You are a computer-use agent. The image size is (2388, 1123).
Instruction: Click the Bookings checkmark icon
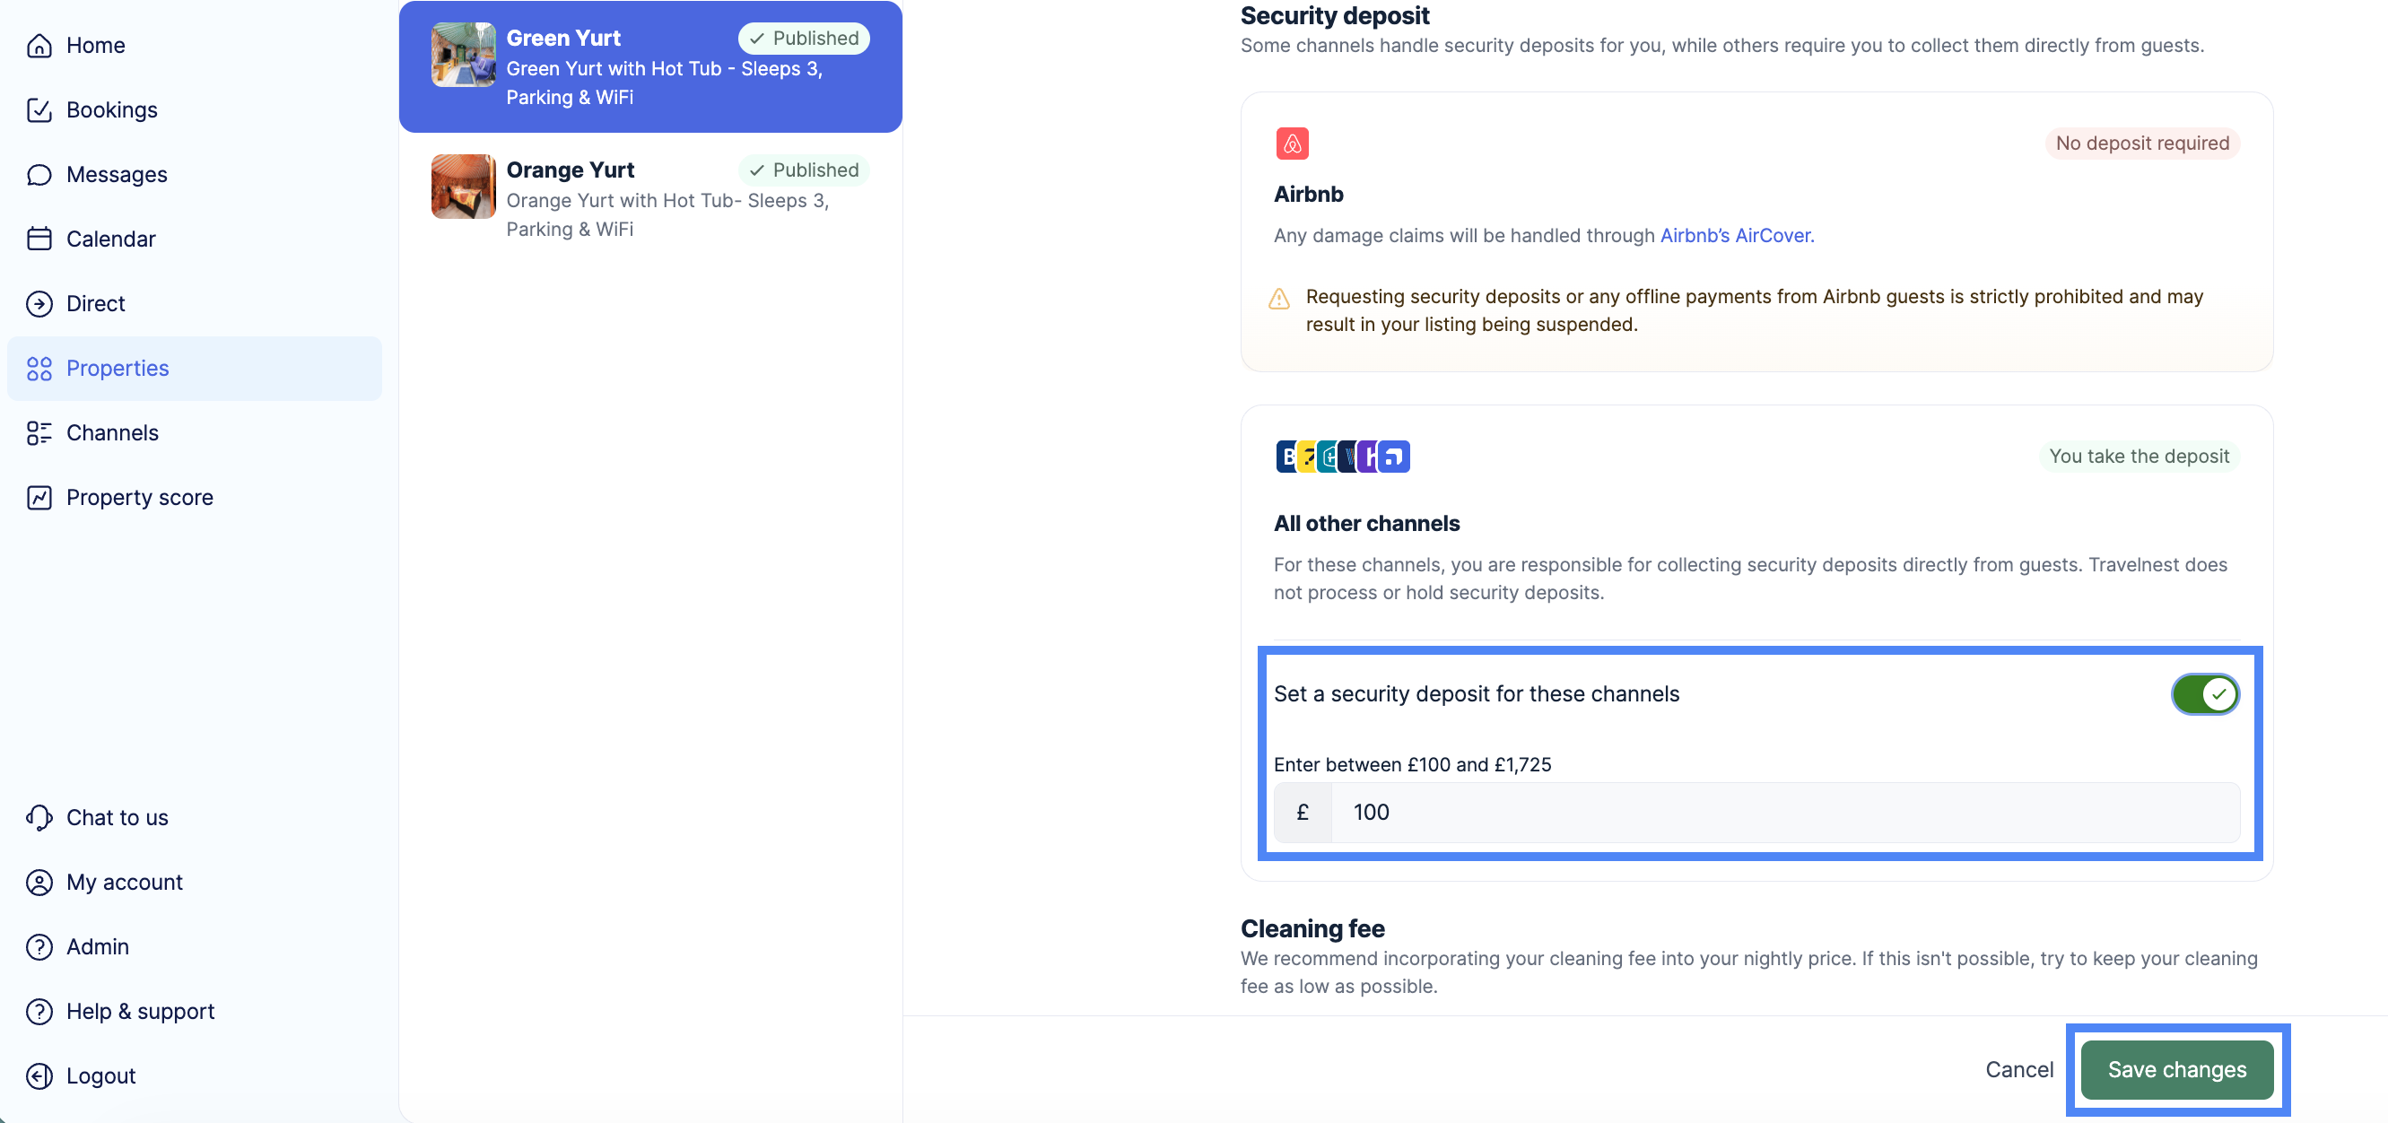coord(39,110)
